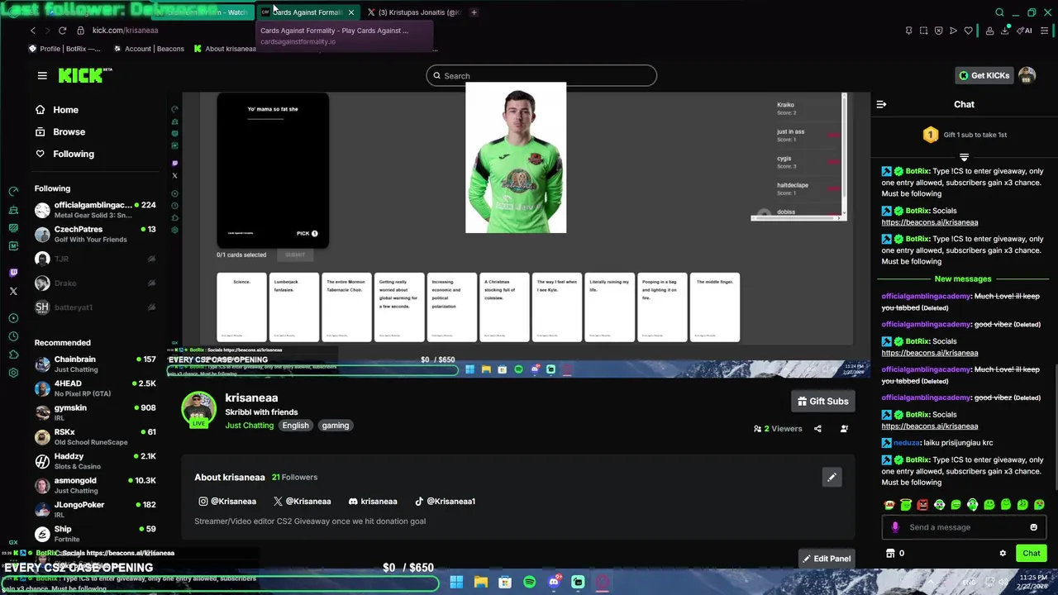Open officialgamblingacademy followed channel

tap(95, 210)
